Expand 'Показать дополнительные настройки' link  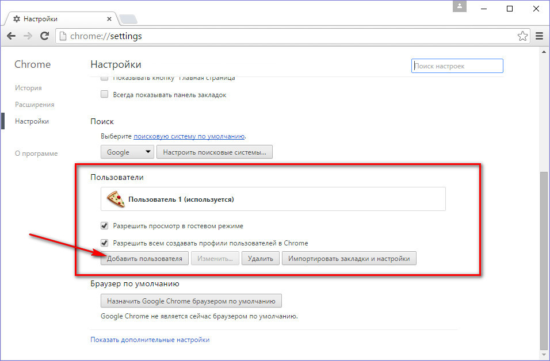(150, 340)
